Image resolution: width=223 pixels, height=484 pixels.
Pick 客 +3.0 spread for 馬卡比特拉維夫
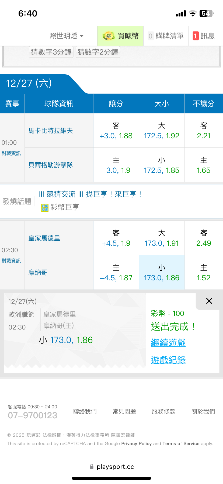116,131
